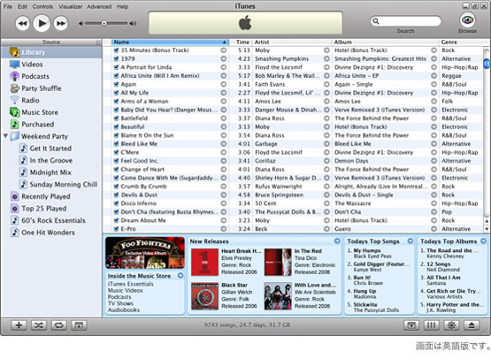Open TV Shows store link

pyautogui.click(x=120, y=303)
